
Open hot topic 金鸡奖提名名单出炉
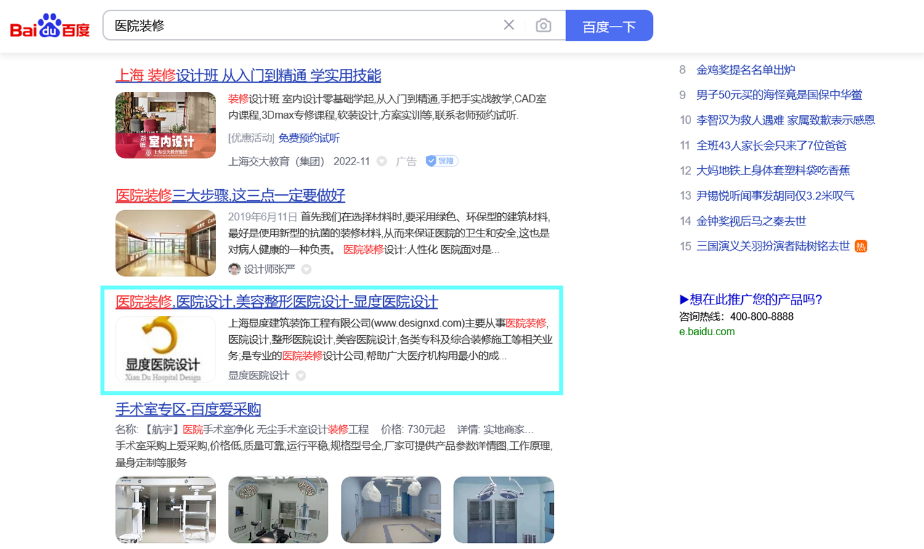745,70
